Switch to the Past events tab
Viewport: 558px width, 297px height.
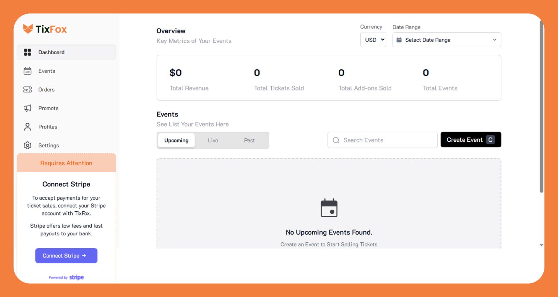(x=249, y=140)
